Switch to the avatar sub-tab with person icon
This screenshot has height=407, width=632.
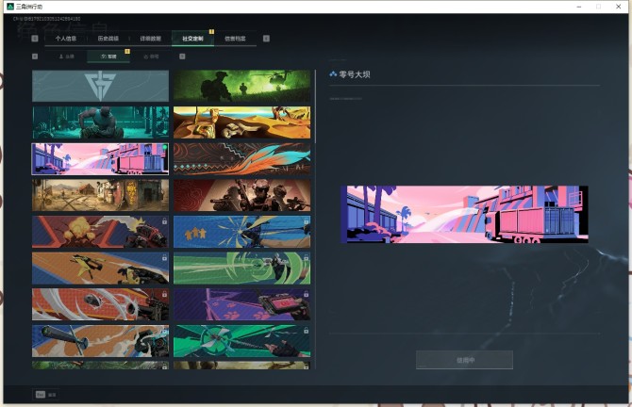coord(67,57)
